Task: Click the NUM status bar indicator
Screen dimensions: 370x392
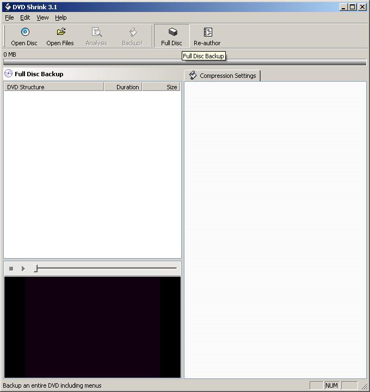Action: click(x=331, y=385)
